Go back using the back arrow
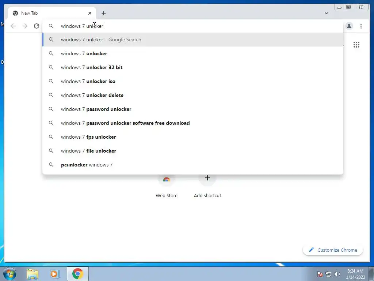Image resolution: width=374 pixels, height=281 pixels. tap(13, 26)
